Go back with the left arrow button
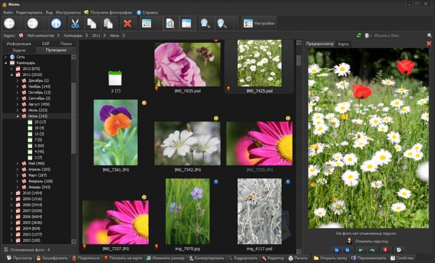The image size is (435, 263). (x=9, y=23)
